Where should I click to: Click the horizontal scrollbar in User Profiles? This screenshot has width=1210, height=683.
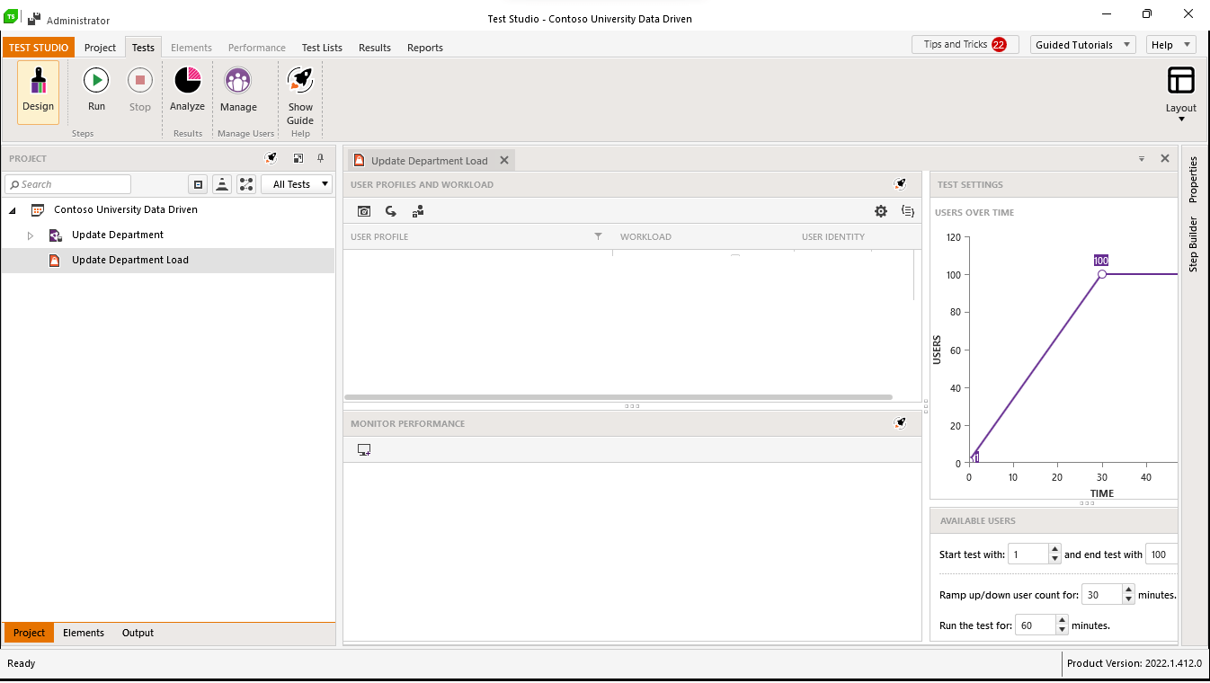[618, 396]
